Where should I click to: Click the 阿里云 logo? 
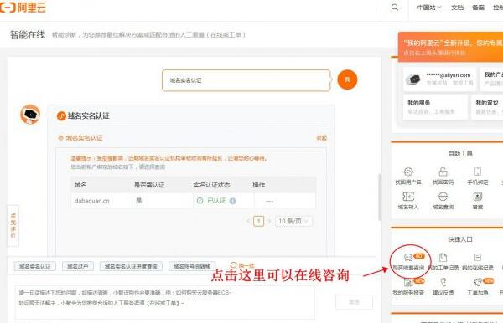tap(23, 7)
